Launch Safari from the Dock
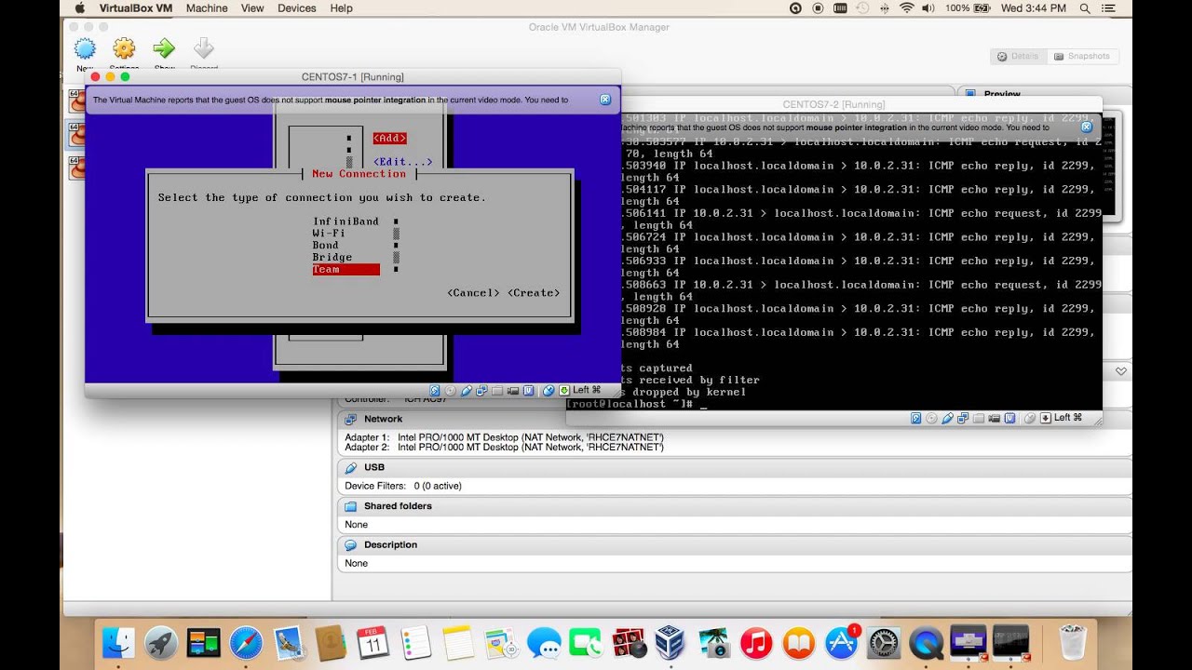The height and width of the screenshot is (670, 1192). pos(246,643)
